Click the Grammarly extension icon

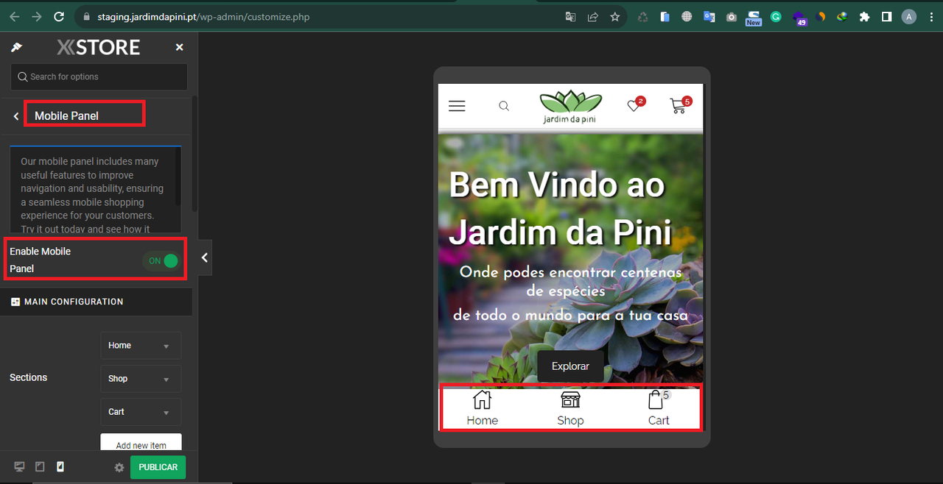click(776, 16)
